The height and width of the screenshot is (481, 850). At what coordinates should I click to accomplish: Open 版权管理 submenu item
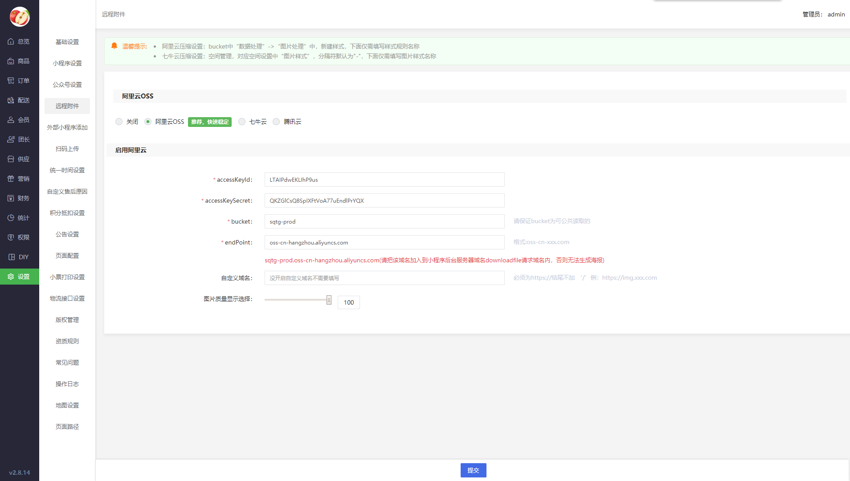(x=67, y=320)
